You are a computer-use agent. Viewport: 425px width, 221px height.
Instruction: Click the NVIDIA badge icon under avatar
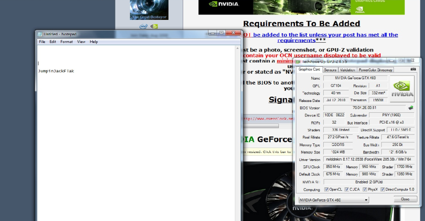154,26
